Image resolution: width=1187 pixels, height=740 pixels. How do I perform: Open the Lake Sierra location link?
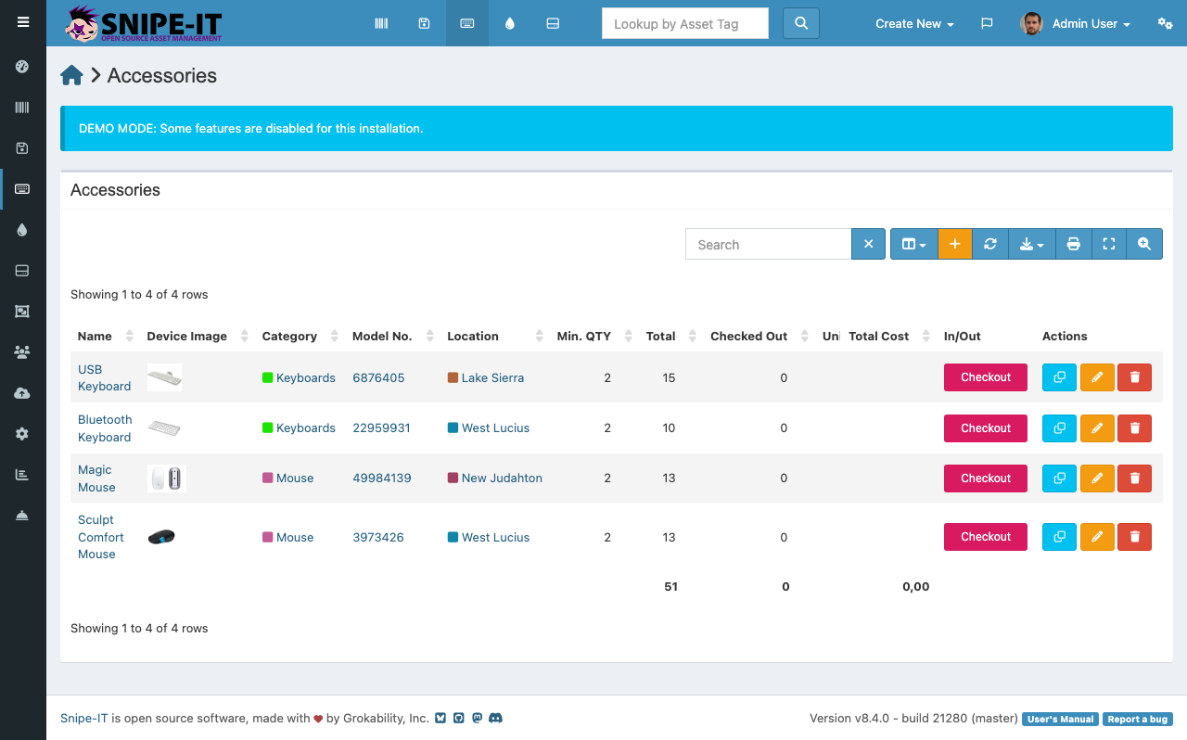[x=492, y=377]
